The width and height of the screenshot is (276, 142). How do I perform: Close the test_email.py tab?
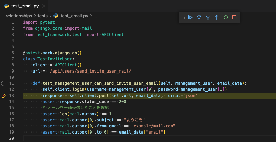point(44,6)
